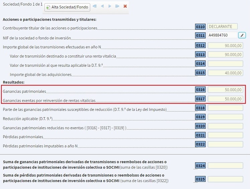The height and width of the screenshot is (189, 250).
Task: Click the DECLARANTE field in box 0310
Action: tap(222, 26)
